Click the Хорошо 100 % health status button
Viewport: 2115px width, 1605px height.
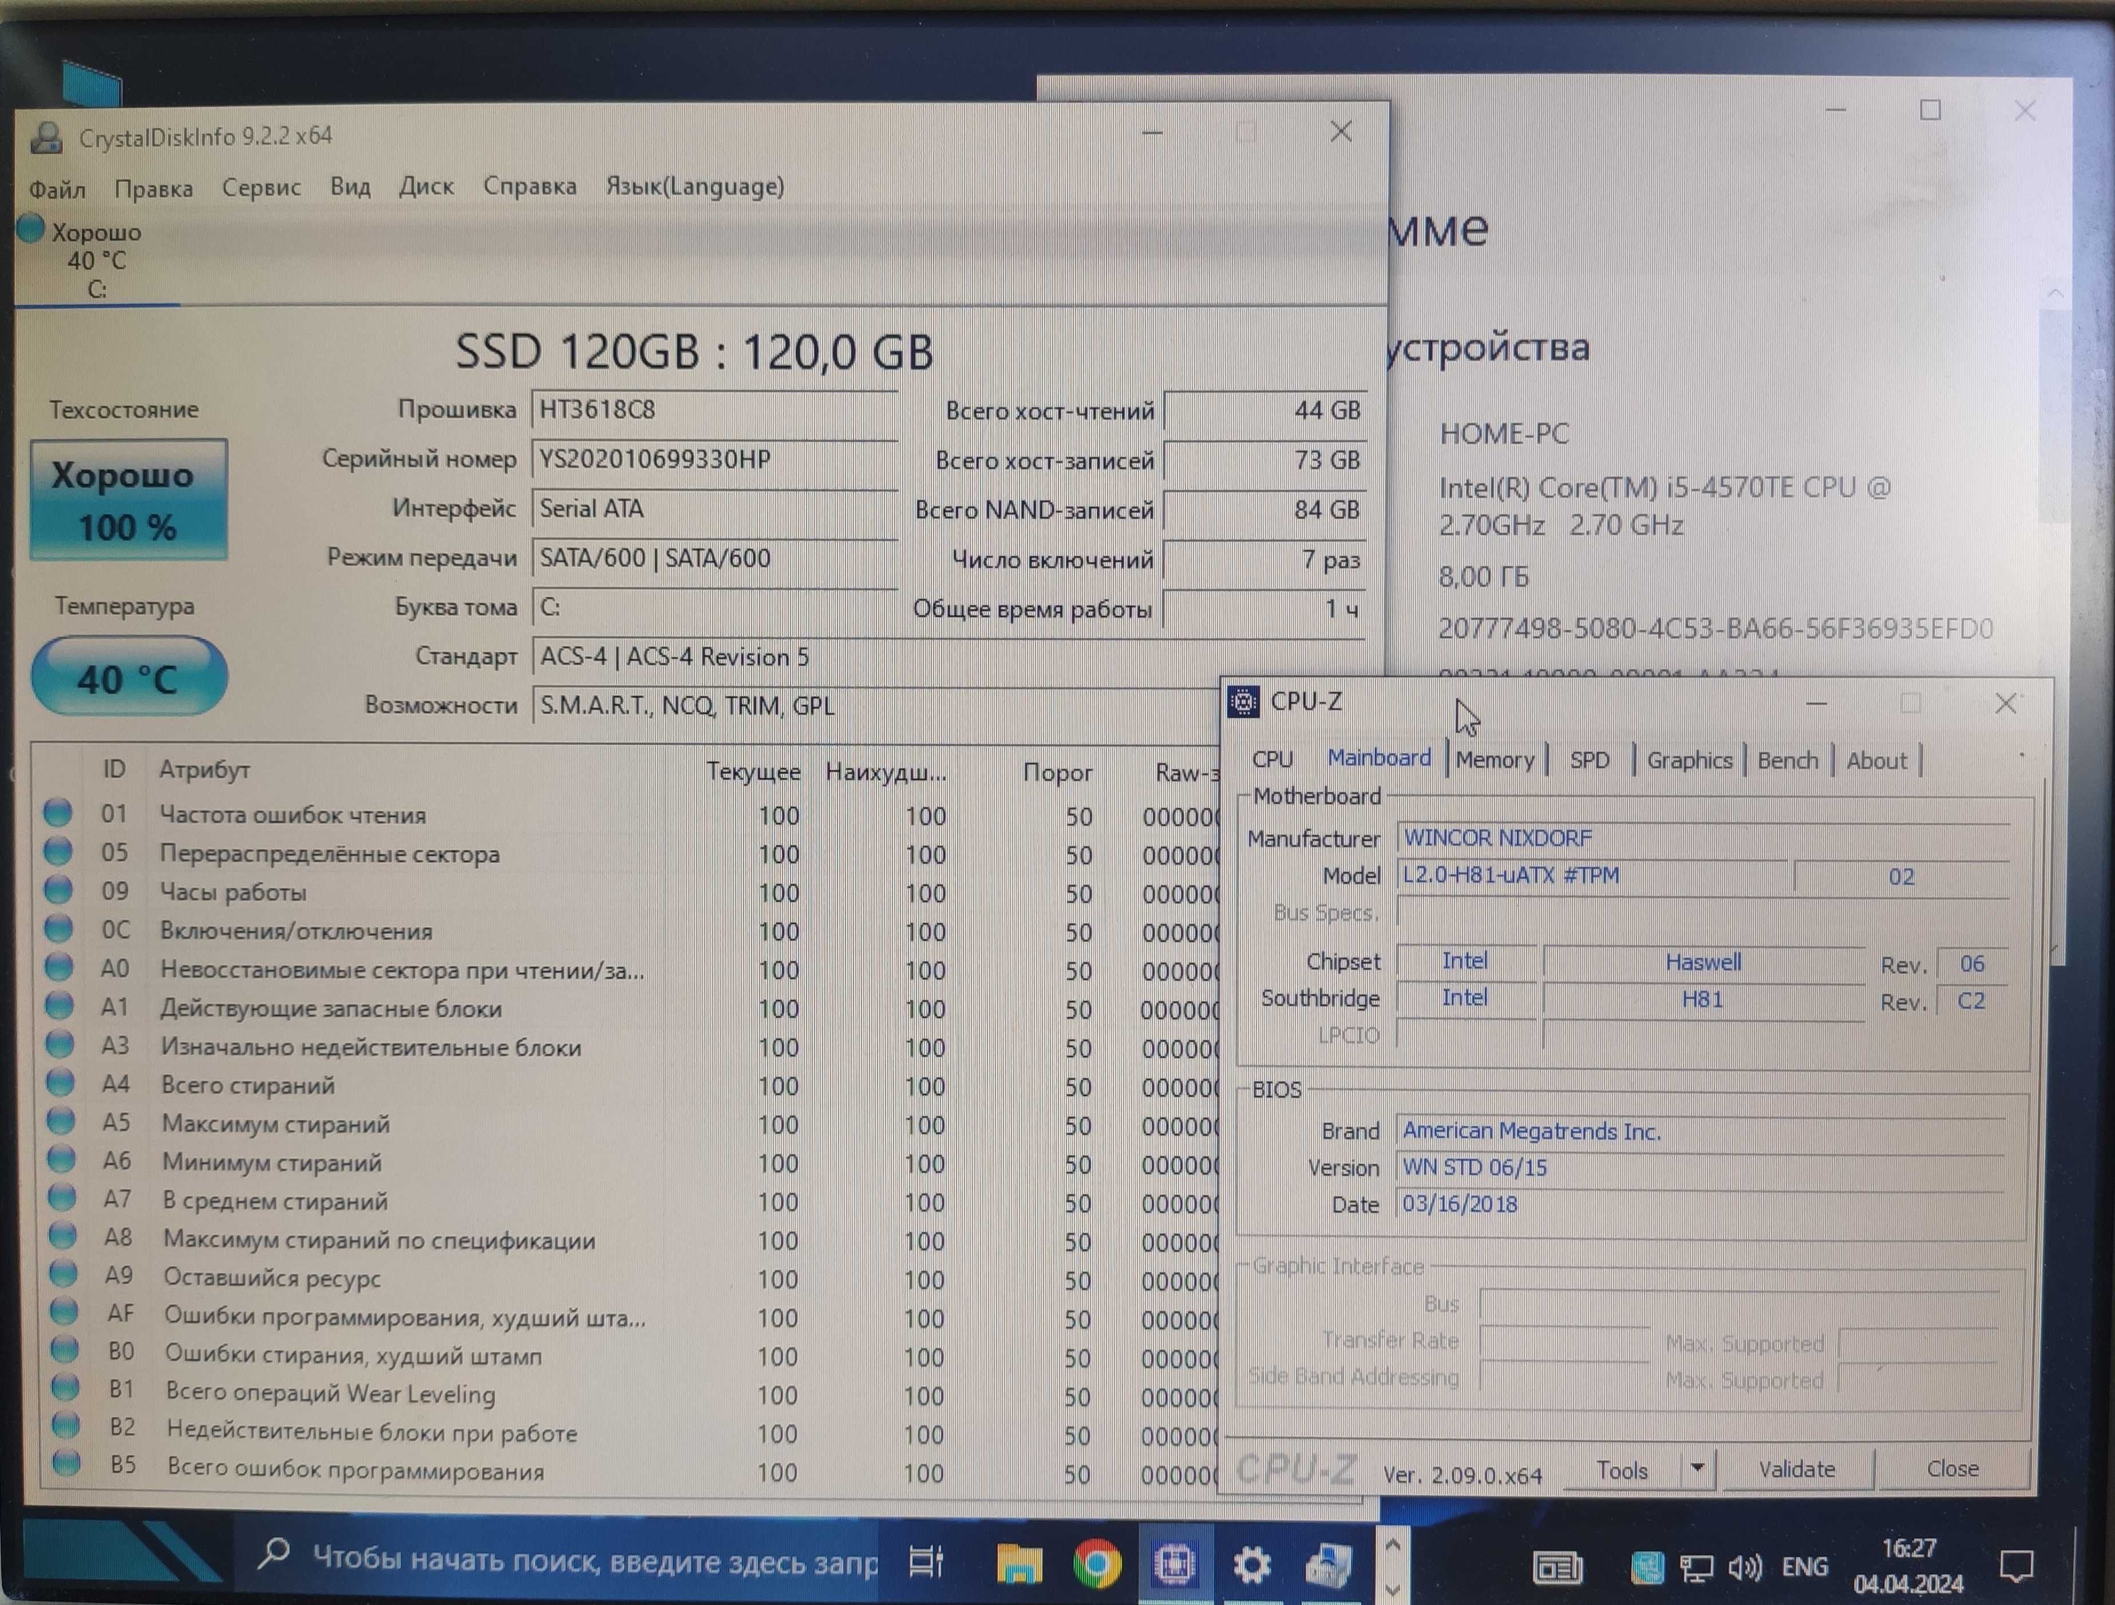pyautogui.click(x=128, y=499)
